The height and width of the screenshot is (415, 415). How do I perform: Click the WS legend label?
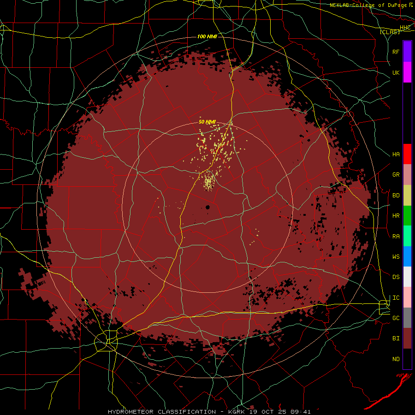[x=396, y=257]
